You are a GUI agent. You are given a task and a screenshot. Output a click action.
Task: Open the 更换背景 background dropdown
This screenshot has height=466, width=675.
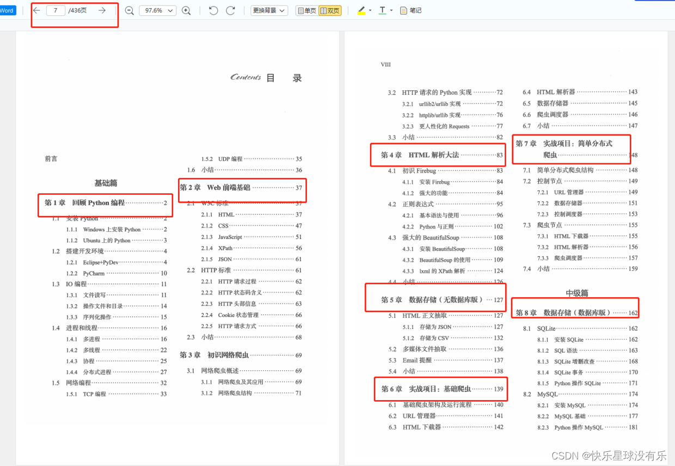pyautogui.click(x=269, y=10)
